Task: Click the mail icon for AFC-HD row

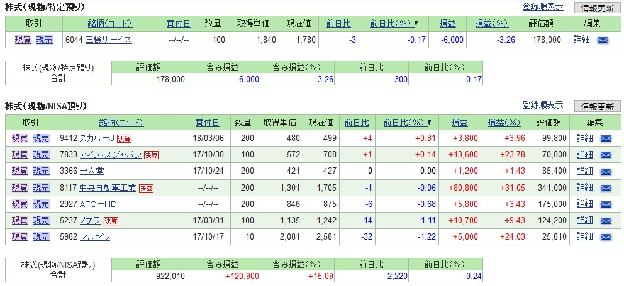Action: (x=606, y=204)
